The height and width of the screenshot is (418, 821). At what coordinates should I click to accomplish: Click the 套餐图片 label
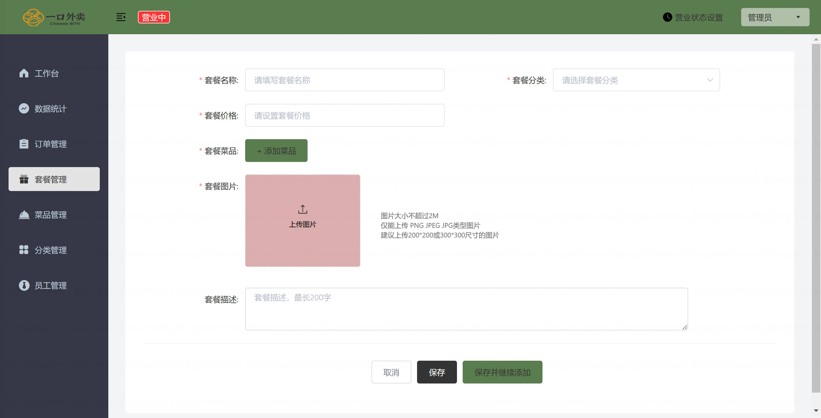pos(221,186)
